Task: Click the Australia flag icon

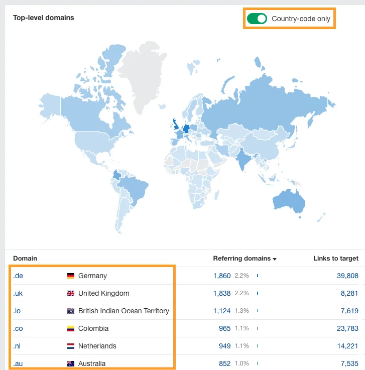Action: 71,363
